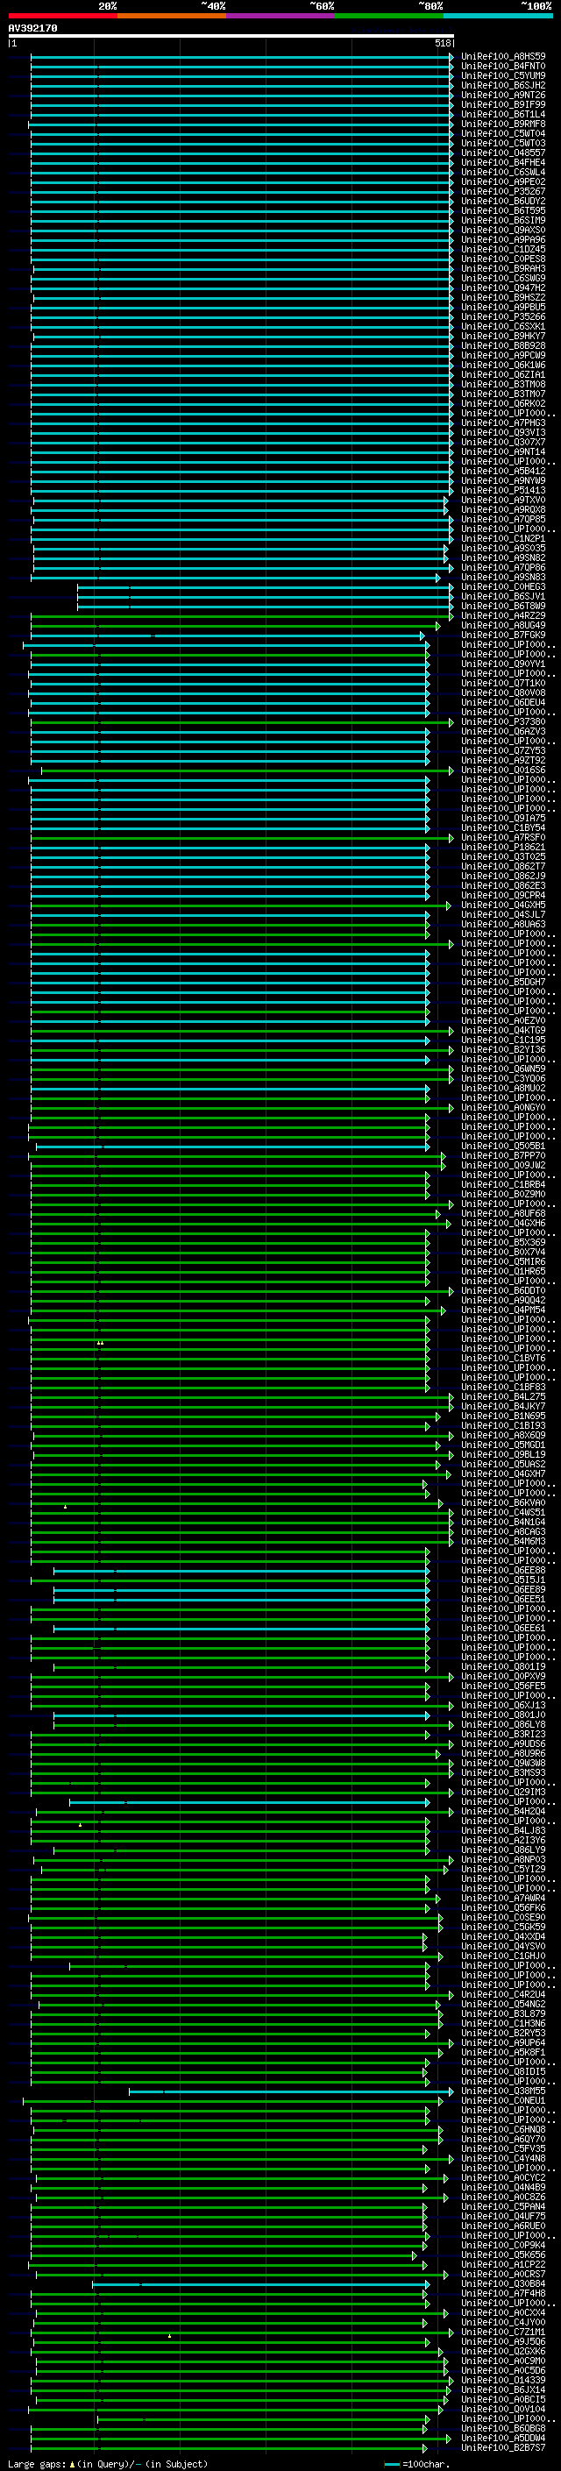Select the UniRef100_B2B7S7 label
Screen dimensions: 561x2471
(503, 2447)
